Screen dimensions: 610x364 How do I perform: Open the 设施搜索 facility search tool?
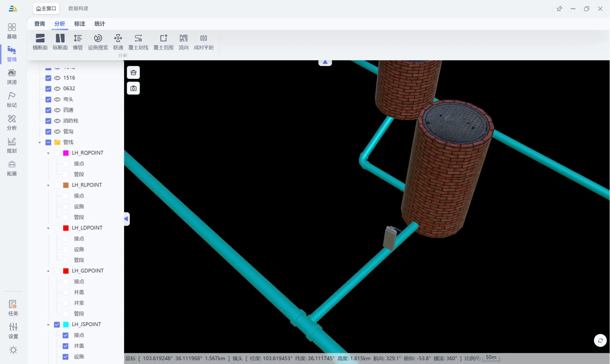pos(98,42)
